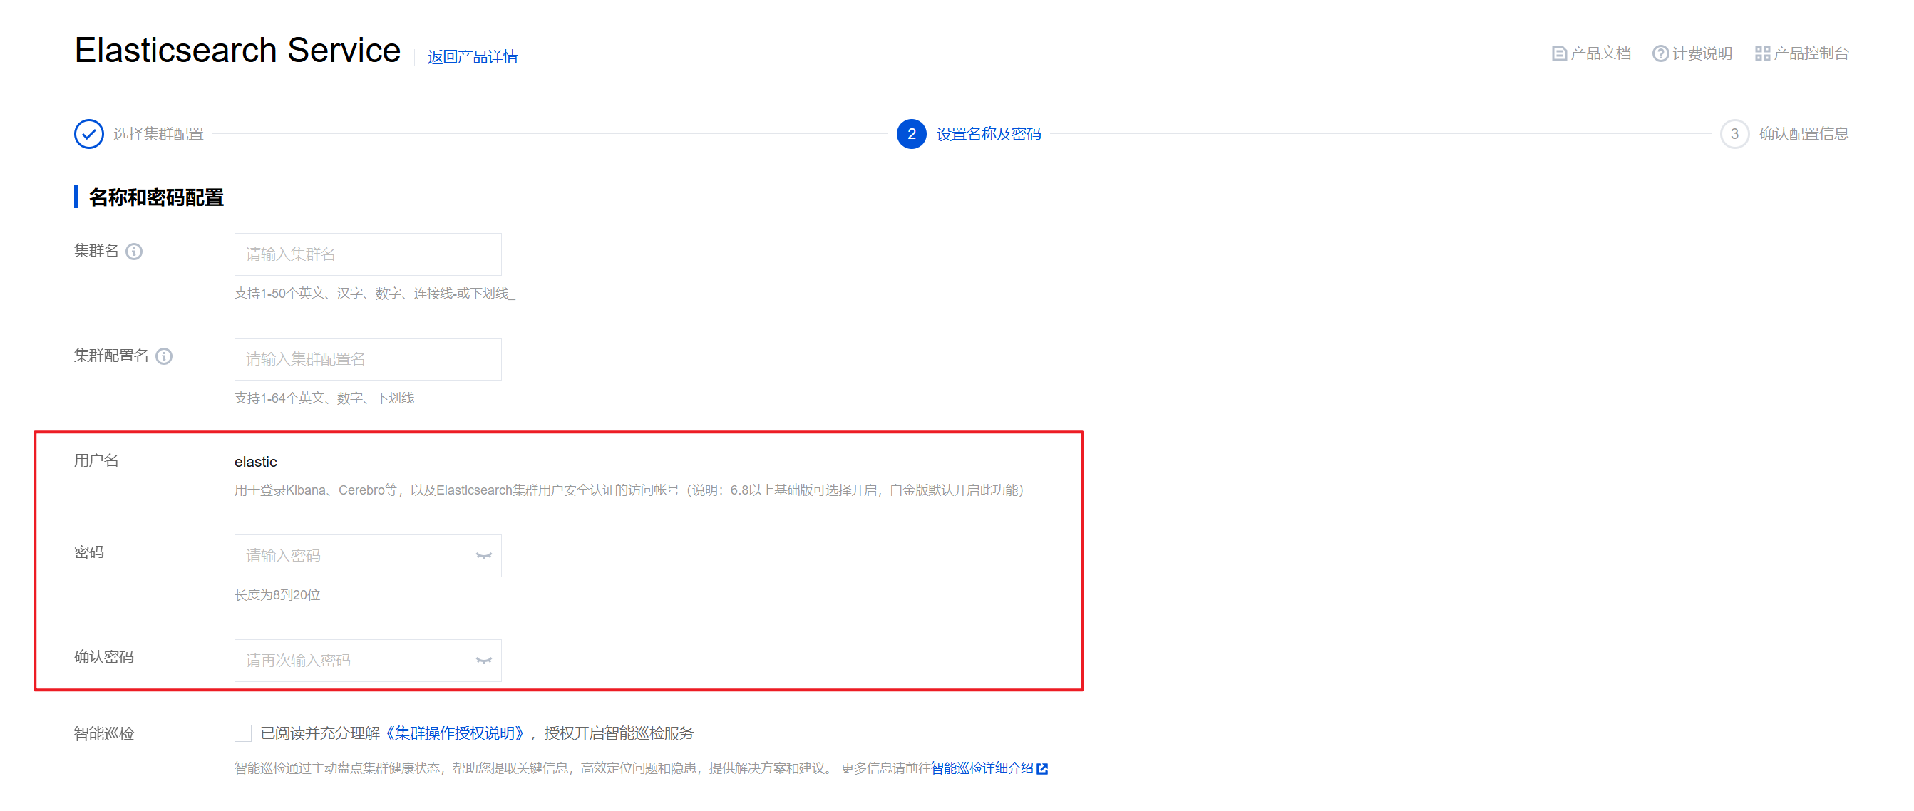Open 计费说明 link in header
Screen dimensions: 1914x811
(1702, 53)
